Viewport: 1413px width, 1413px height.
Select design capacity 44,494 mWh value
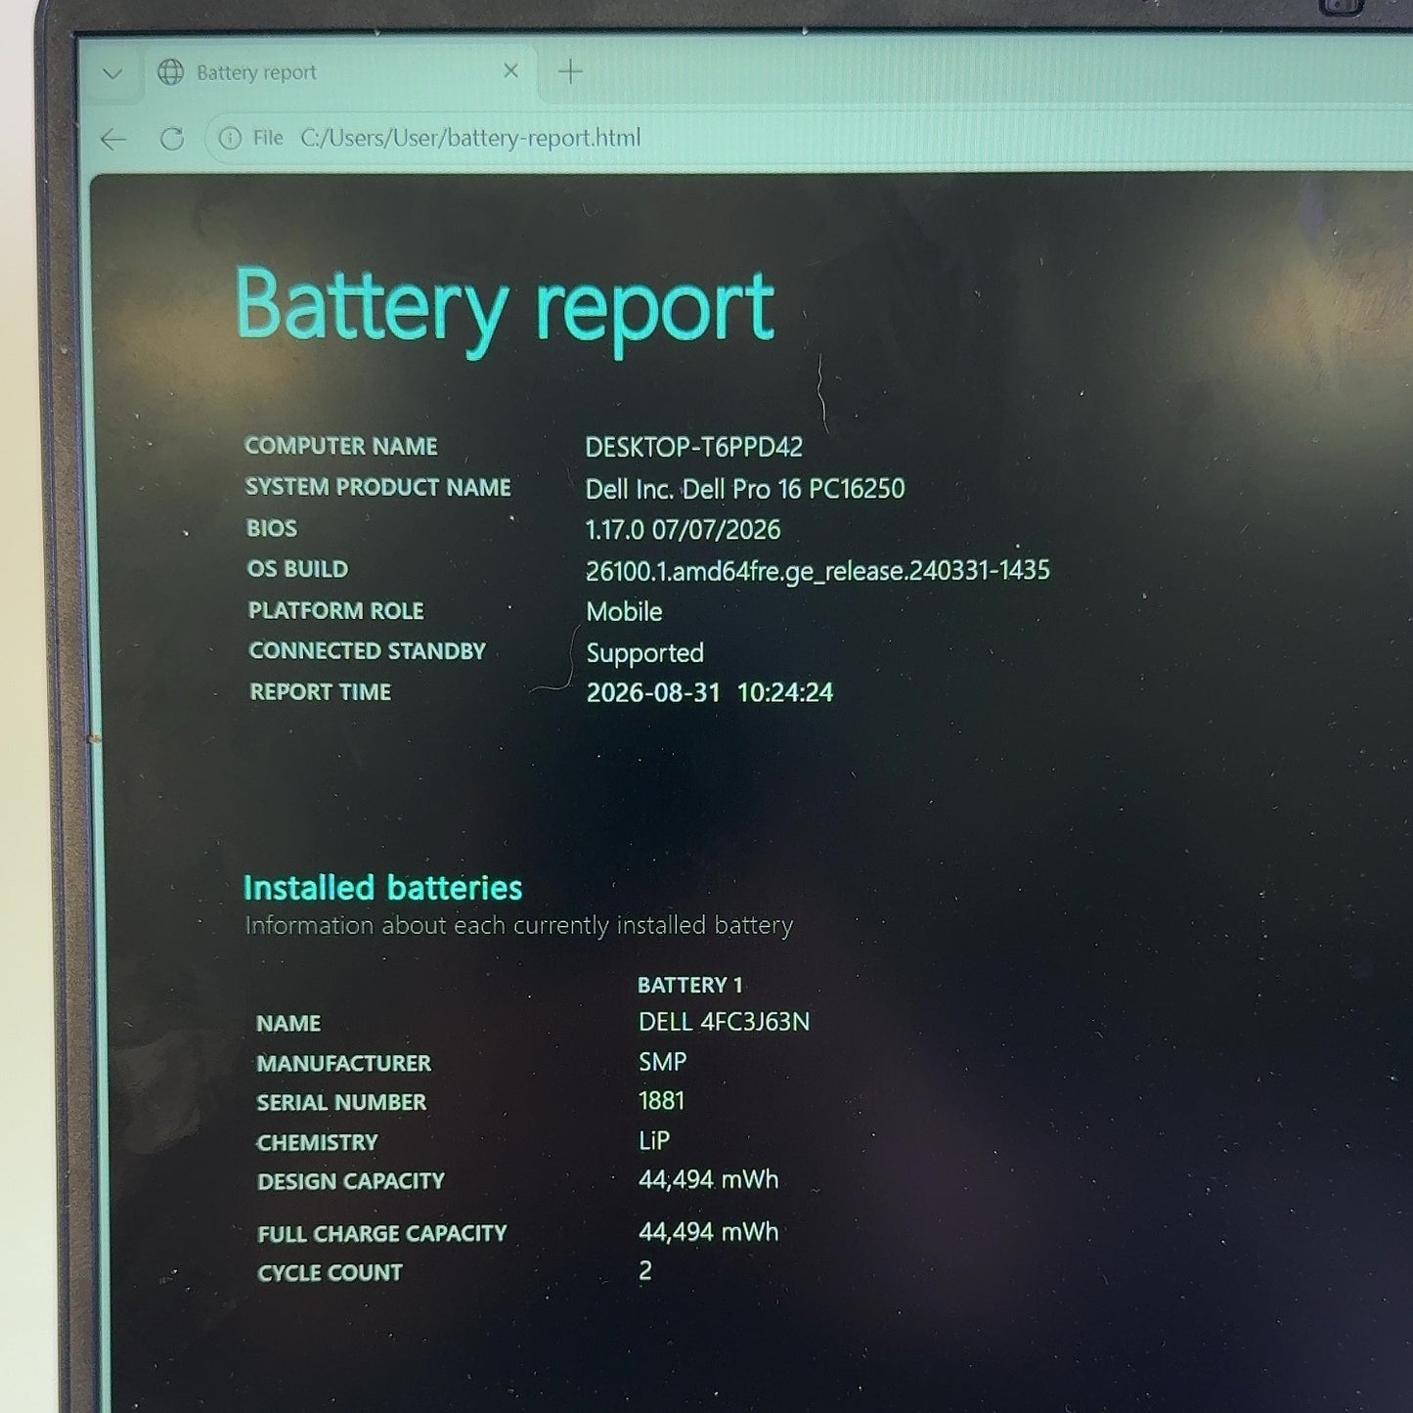[x=709, y=1179]
